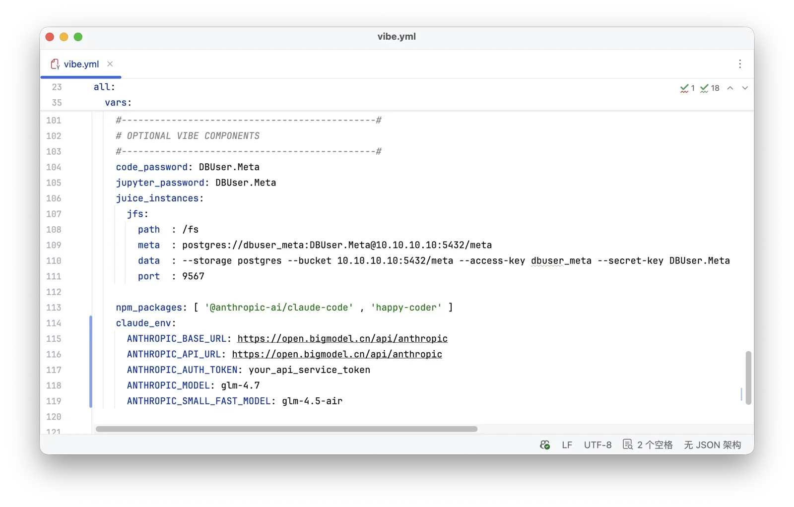Click the 18 warnings indicator
The image size is (794, 507).
point(710,88)
